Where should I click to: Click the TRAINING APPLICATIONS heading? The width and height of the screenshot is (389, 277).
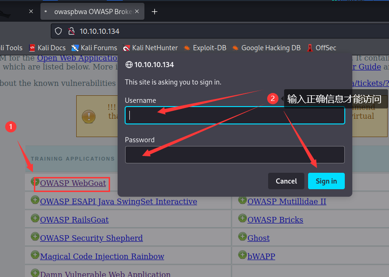pos(73,159)
